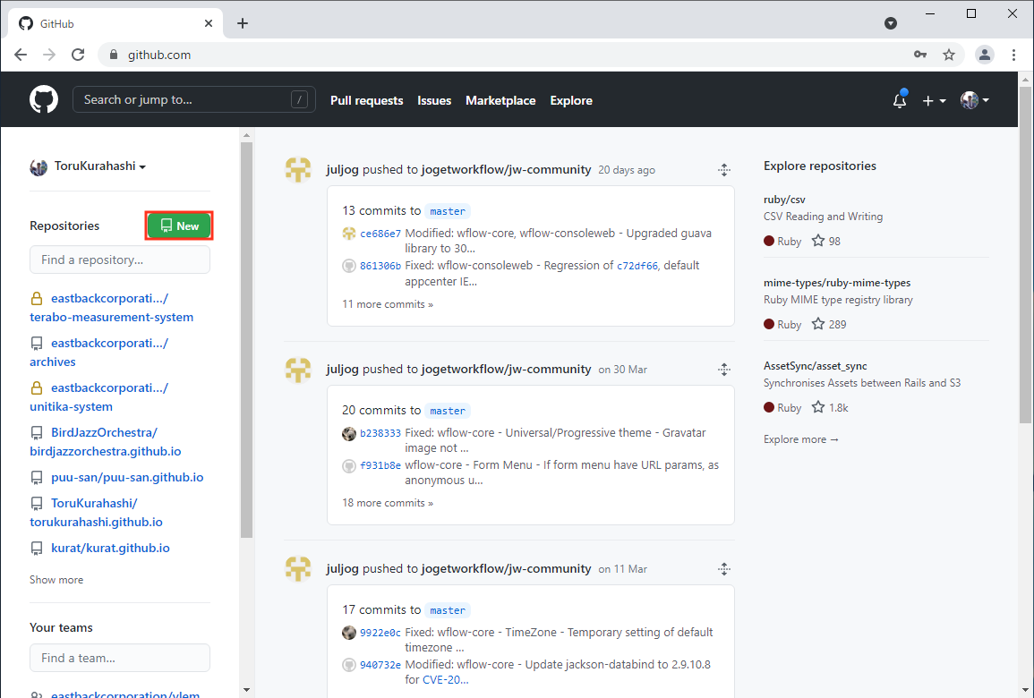Click the lock icon beside unitika-system
Screen dimensions: 1034x698
[x=37, y=388]
